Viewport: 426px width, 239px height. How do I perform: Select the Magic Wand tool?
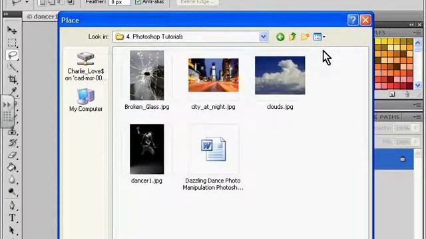[12, 67]
